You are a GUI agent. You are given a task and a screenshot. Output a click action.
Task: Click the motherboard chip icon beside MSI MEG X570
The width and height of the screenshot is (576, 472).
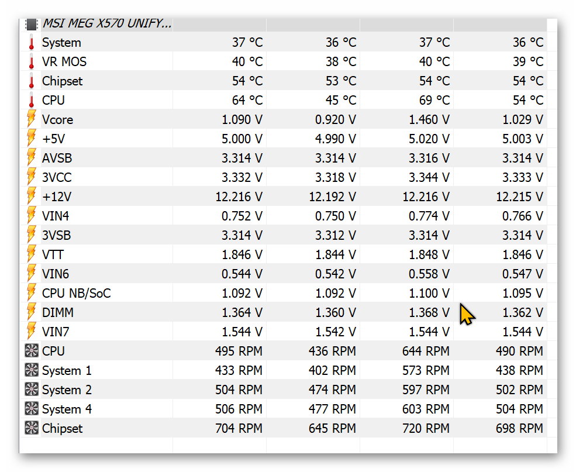(31, 24)
